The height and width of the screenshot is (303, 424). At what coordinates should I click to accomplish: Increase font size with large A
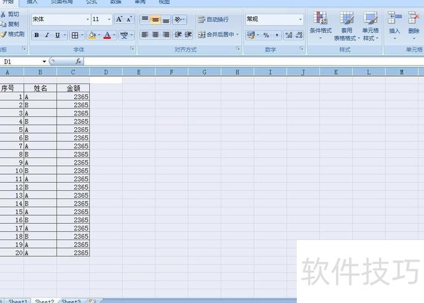(x=119, y=19)
